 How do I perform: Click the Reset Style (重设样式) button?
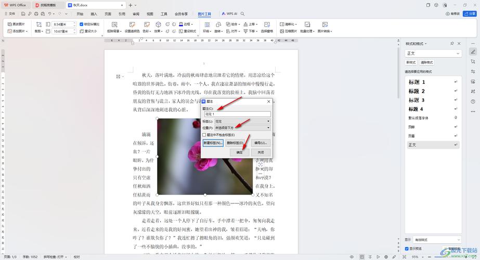tap(187, 31)
